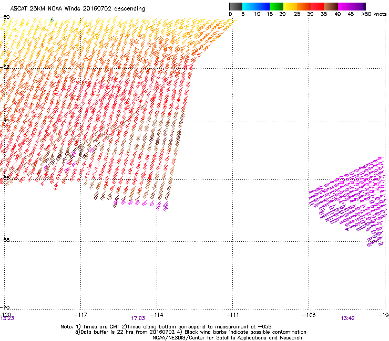Click the '>50 knots' legend label
Screen dimensions: 389x341
374,14
